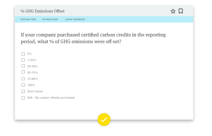Switch to the In Practice tab
The image size is (212, 136).
click(50, 19)
